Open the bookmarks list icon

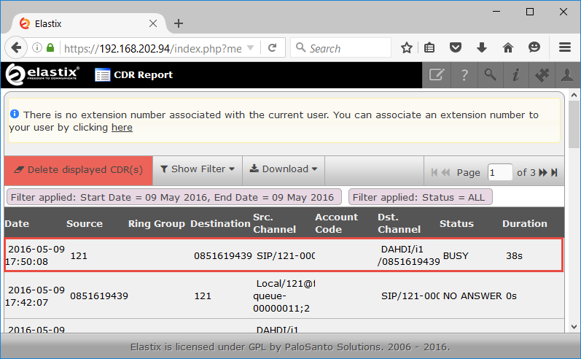pyautogui.click(x=429, y=48)
